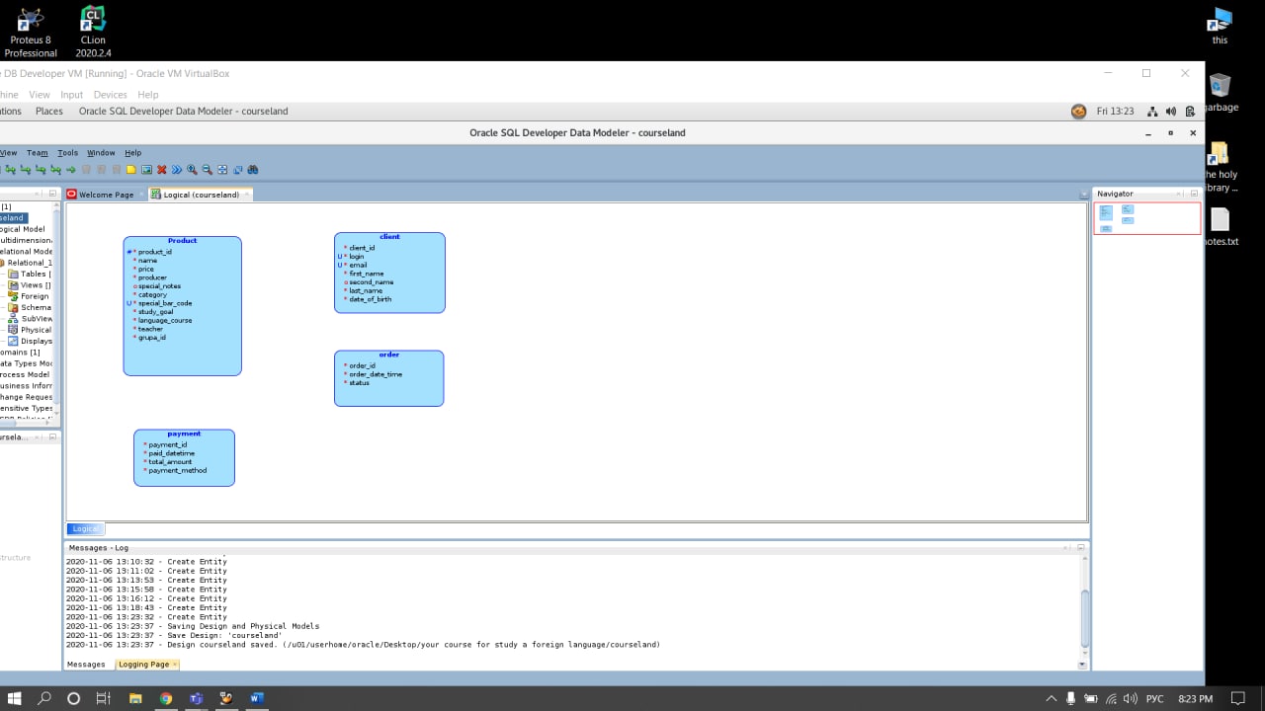The width and height of the screenshot is (1265, 711).
Task: Open the Tools menu
Action: click(x=67, y=153)
